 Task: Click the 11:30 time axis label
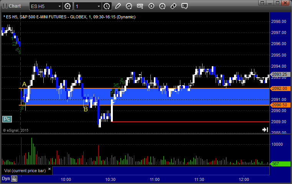tap(199, 179)
